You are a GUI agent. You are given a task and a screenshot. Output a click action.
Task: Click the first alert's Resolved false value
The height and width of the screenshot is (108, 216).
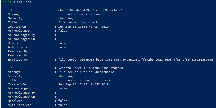coord(63,43)
